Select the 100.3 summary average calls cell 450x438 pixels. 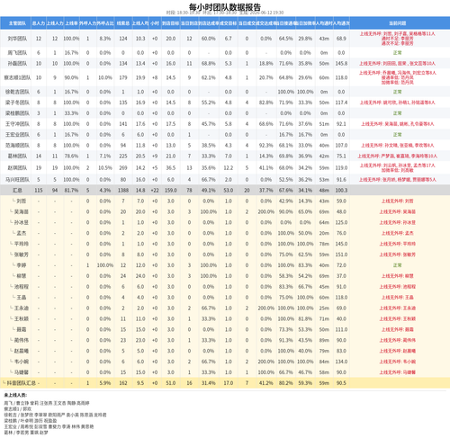click(x=341, y=191)
